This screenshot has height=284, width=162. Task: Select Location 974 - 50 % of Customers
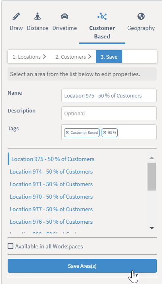coord(51,172)
